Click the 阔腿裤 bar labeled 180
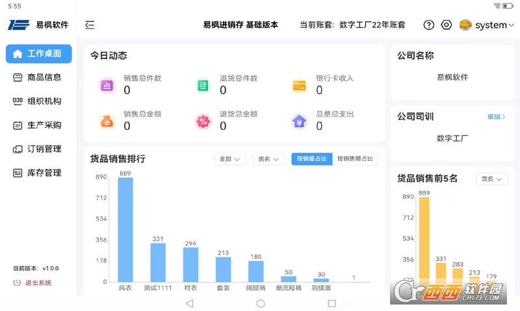 coord(255,271)
